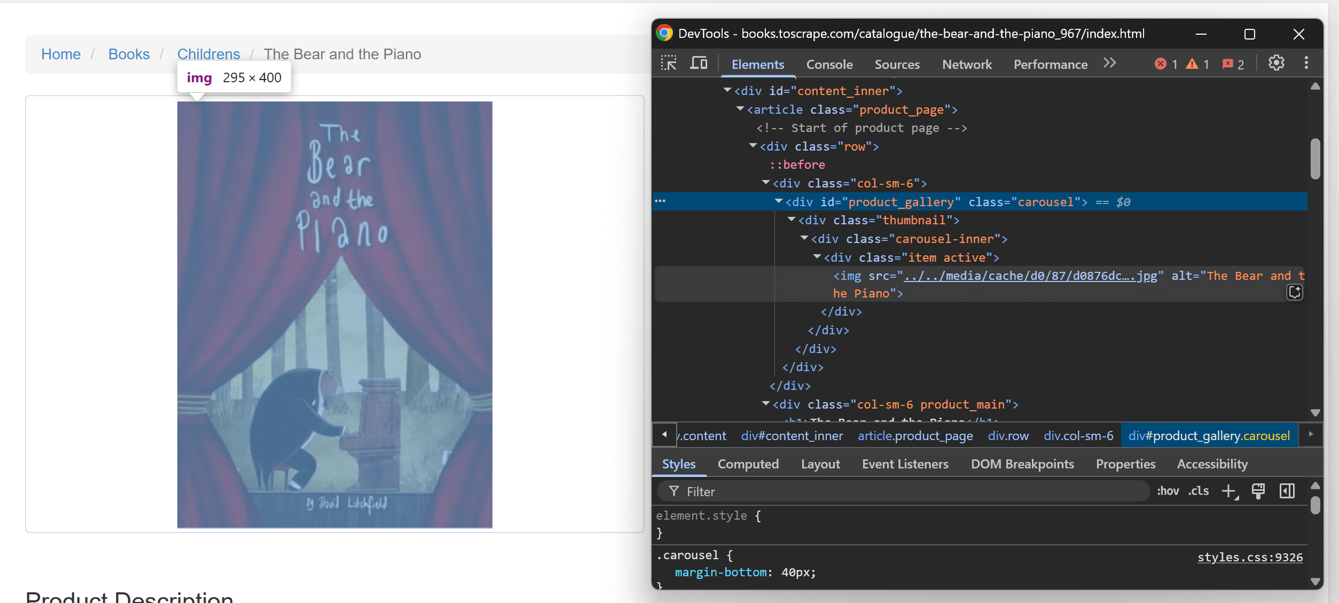Collapse the first div col-sm-6 node
This screenshot has width=1339, height=603.
766,182
